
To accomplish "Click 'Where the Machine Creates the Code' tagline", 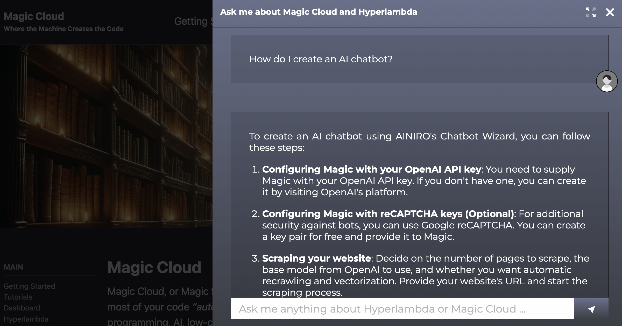I will pyautogui.click(x=63, y=29).
